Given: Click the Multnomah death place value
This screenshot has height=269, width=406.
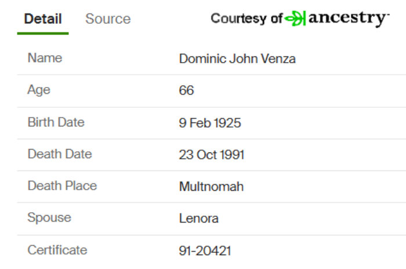Looking at the screenshot, I should click(x=211, y=187).
